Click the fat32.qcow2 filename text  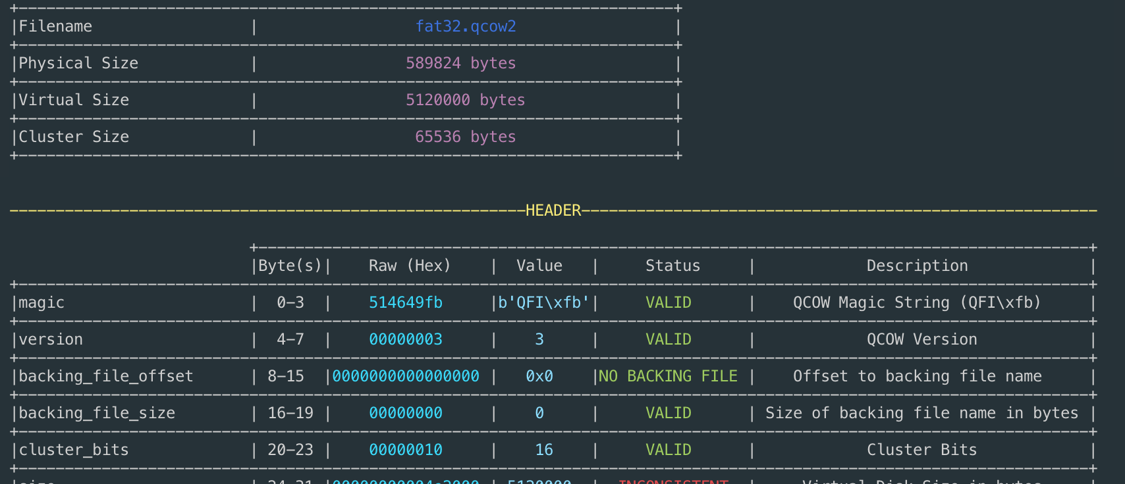pos(466,26)
